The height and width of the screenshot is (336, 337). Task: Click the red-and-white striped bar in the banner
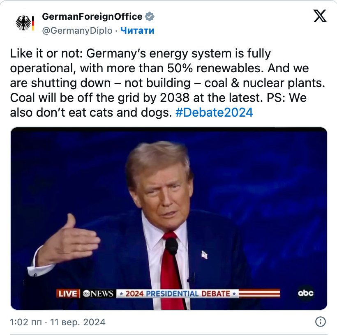click(260, 294)
